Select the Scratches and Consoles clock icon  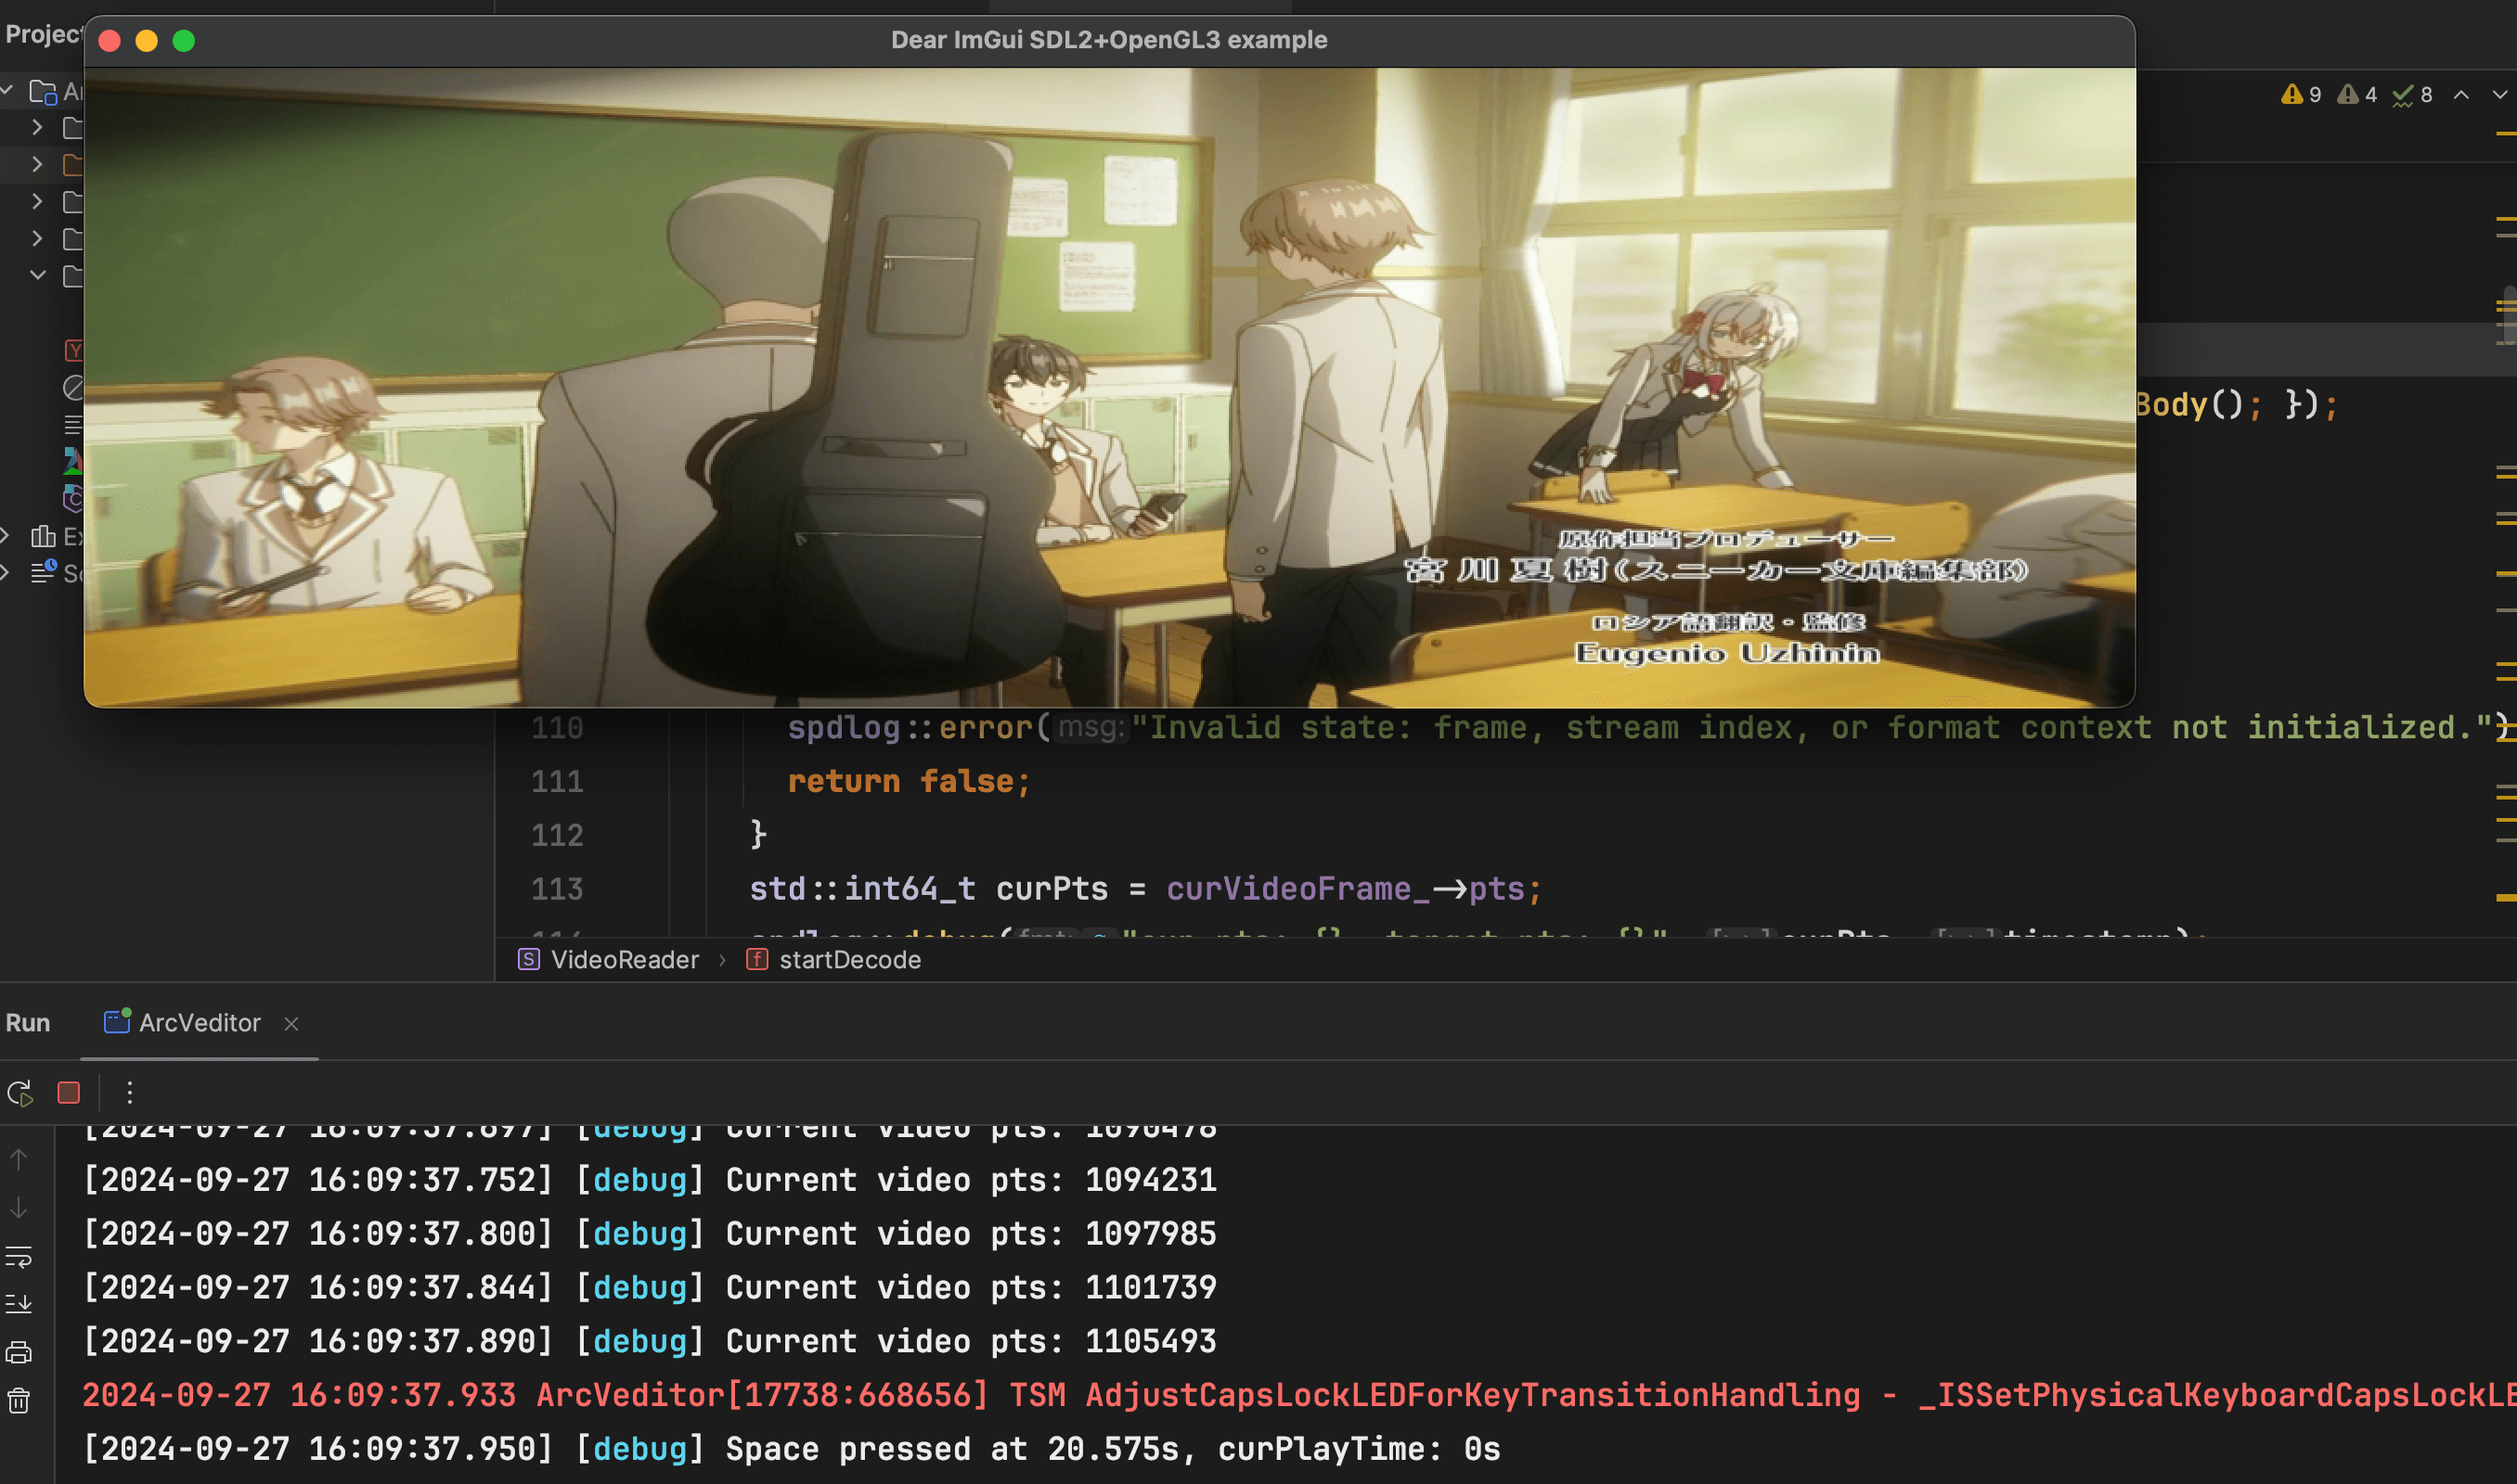click(x=43, y=571)
